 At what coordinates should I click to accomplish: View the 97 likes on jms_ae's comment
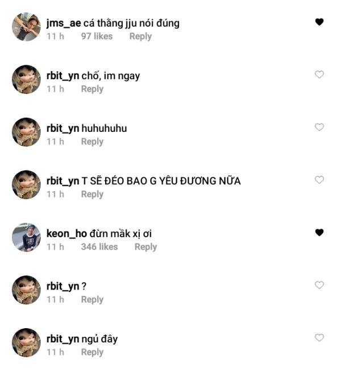[97, 36]
